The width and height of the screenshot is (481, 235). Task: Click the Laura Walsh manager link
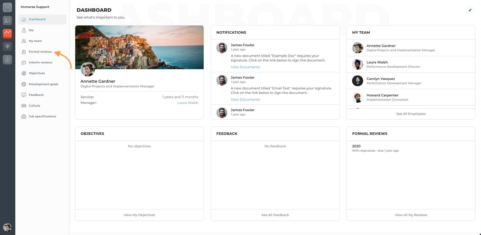click(x=188, y=103)
